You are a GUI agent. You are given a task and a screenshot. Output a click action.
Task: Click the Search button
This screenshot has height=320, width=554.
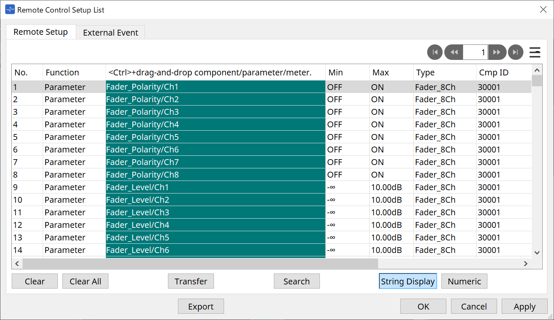(296, 281)
